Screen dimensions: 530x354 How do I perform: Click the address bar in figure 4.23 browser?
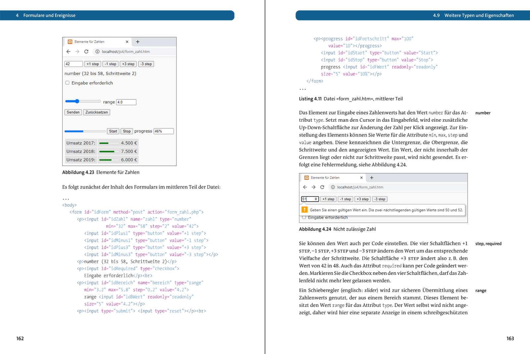coord(134,52)
